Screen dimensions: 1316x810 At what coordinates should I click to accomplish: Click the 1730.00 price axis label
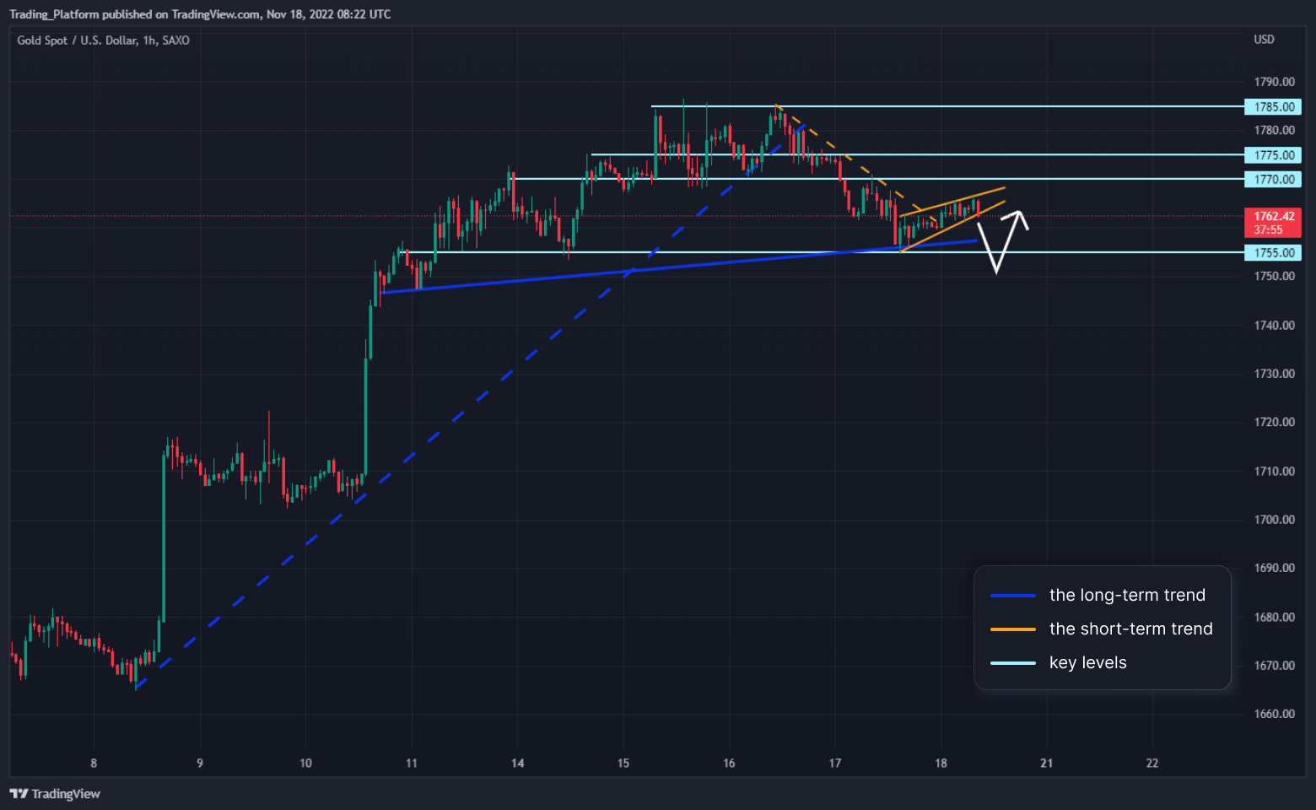1274,374
